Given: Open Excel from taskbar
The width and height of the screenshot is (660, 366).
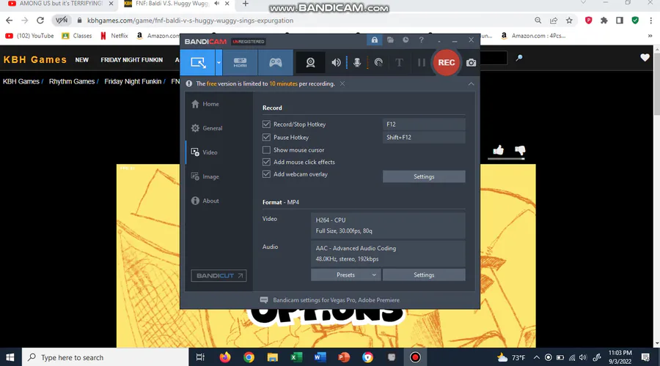Looking at the screenshot, I should 296,357.
